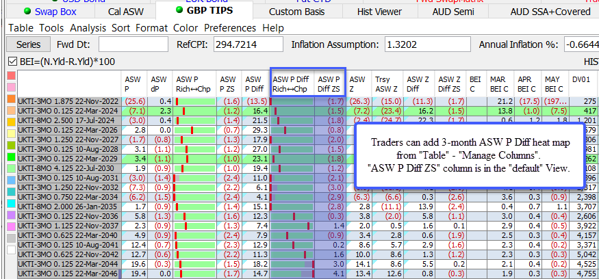Select the amber yellow color swatch
The width and height of the screenshot is (599, 279).
(x=11, y=122)
